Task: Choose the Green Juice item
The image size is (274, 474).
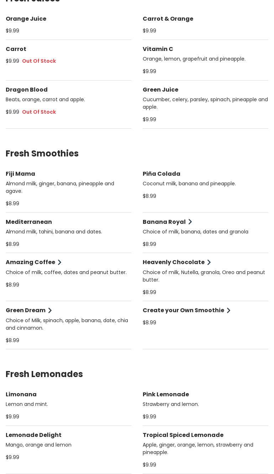Action: [x=160, y=89]
